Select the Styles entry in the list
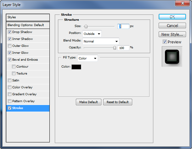The image size is (192, 149). pos(28,17)
